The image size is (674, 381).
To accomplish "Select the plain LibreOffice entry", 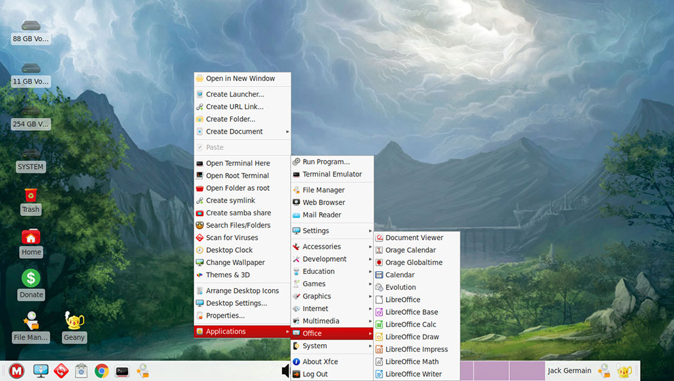I will 417,300.
